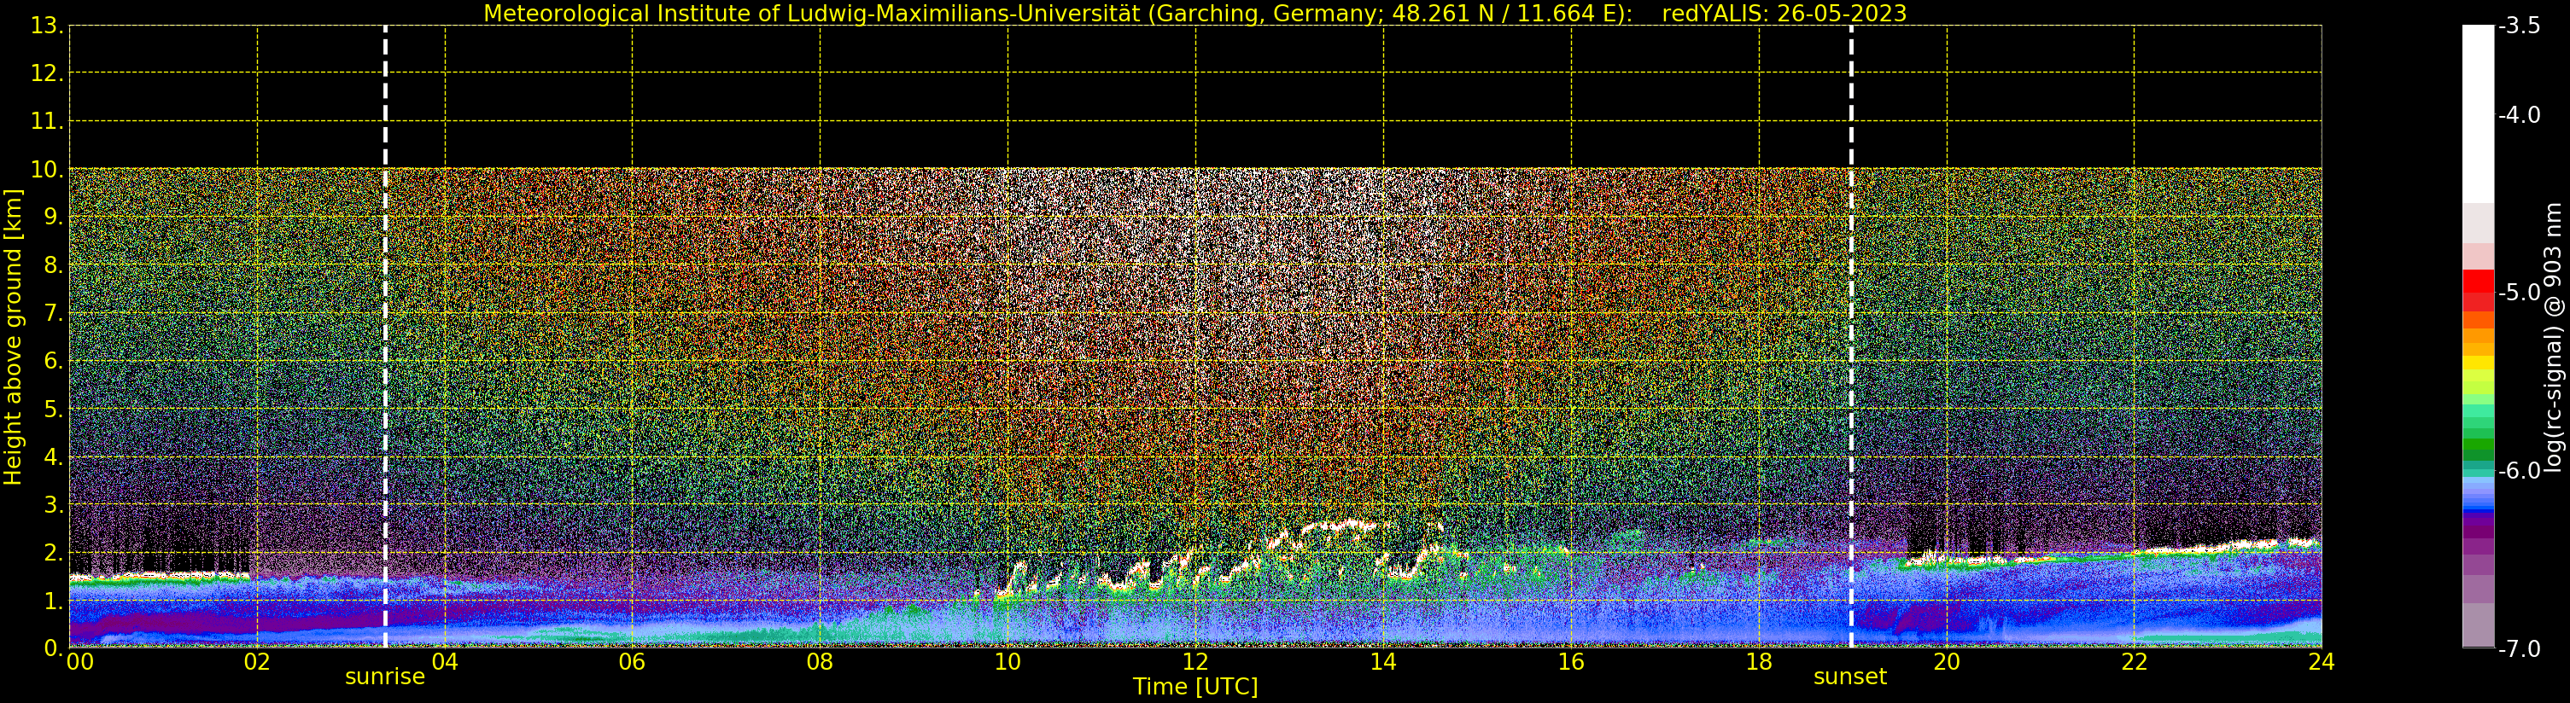Click the plot title mentioning redYALIS: 26-05-2023
This screenshot has width=2570, height=703.
coord(1194,13)
